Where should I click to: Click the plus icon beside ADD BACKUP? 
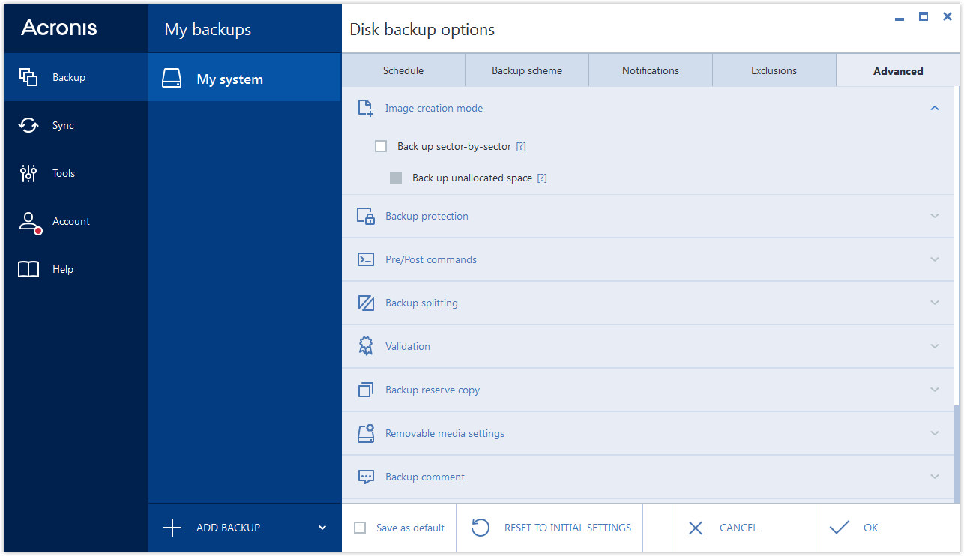point(172,528)
